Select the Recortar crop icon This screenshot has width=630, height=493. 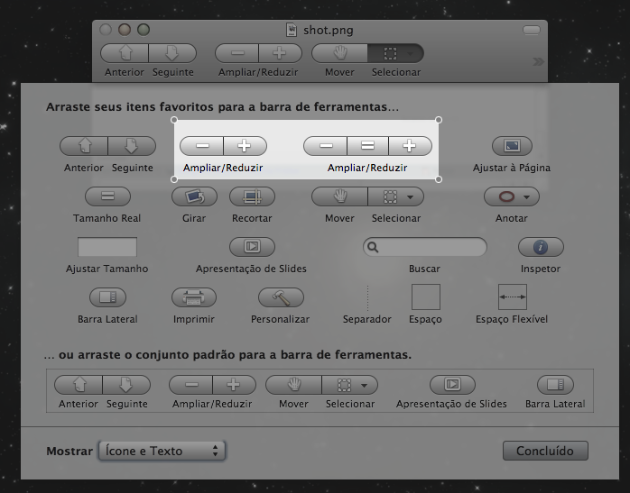click(x=253, y=196)
